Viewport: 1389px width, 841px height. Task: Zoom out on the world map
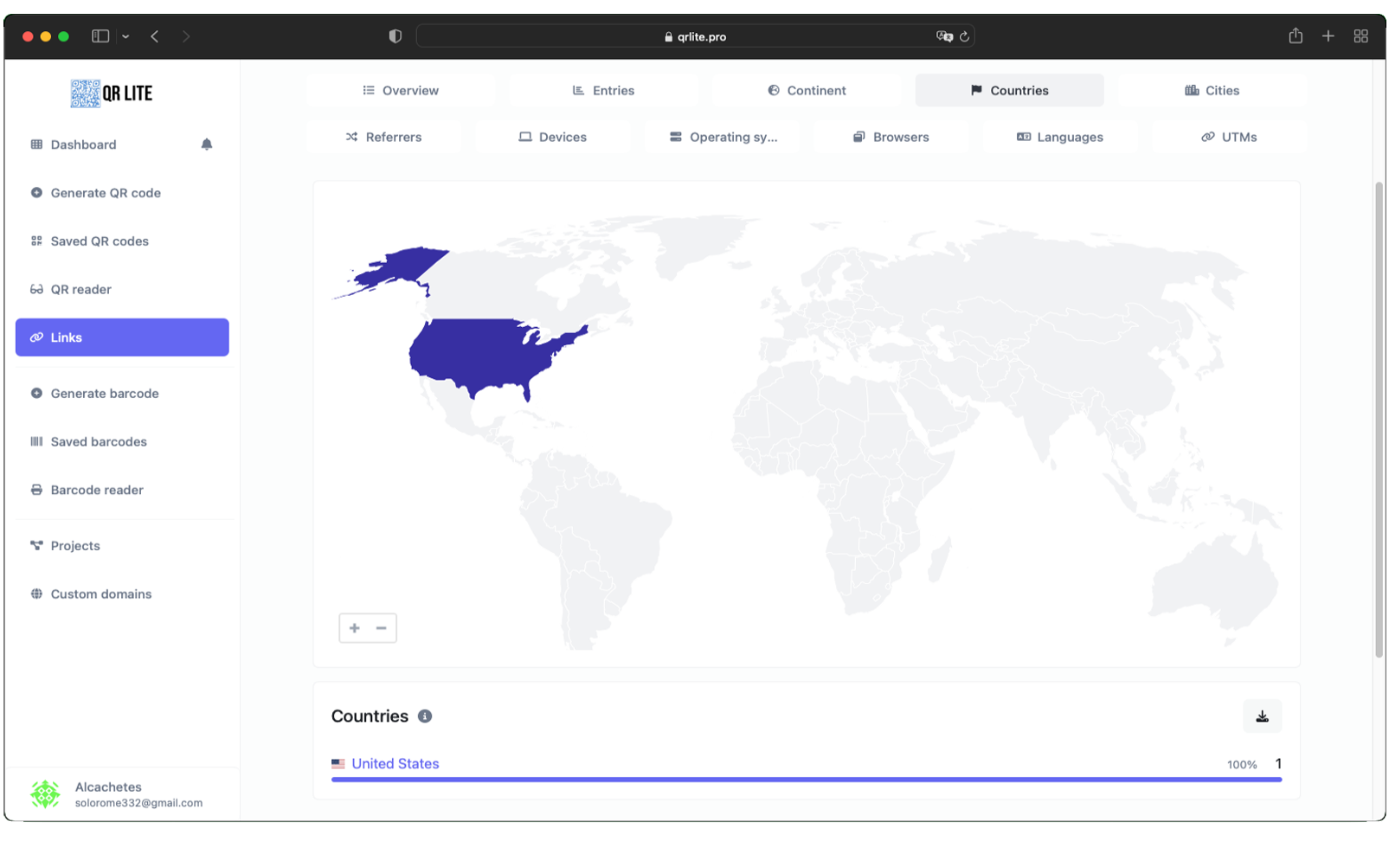pos(382,628)
